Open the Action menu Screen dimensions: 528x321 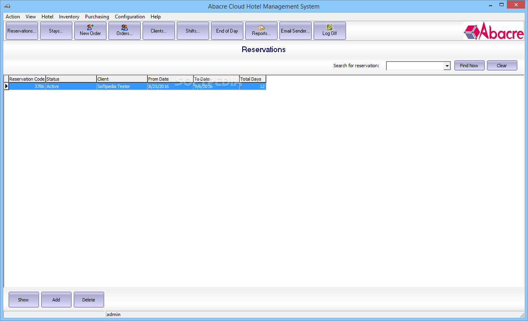[x=13, y=17]
